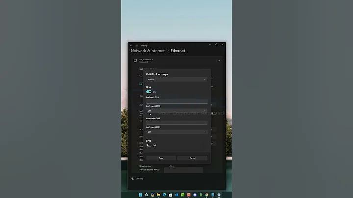The height and width of the screenshot is (198, 353).
Task: Collapse the FBI_Surveillance connection section
Action: (219, 61)
